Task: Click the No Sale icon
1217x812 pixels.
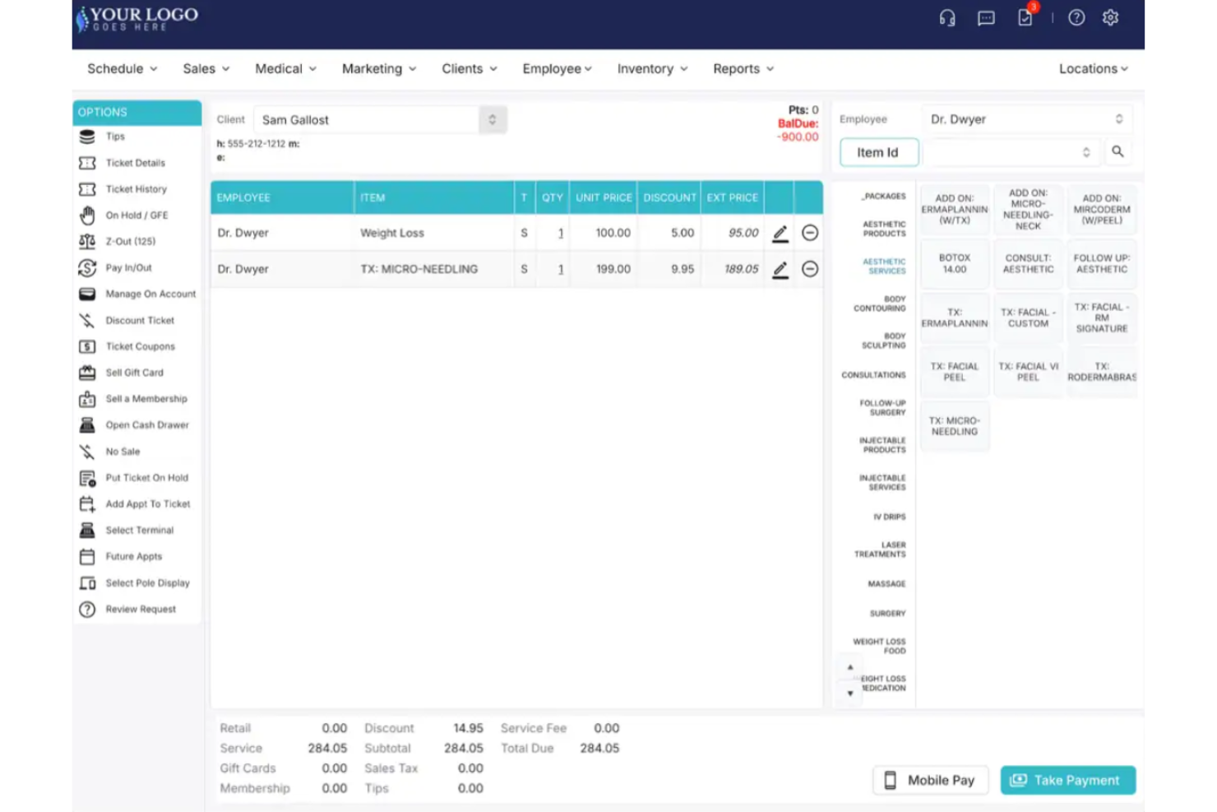Action: pos(87,452)
